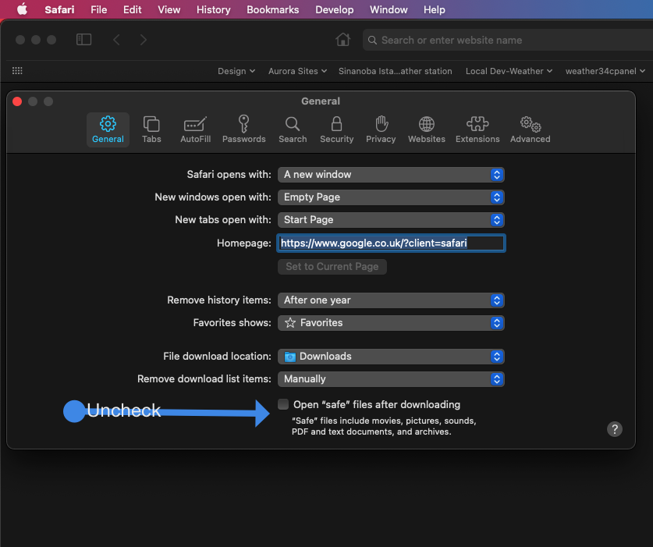The height and width of the screenshot is (547, 653).
Task: Expand the Local Dev-Weather bookmarks folder
Action: [x=509, y=71]
